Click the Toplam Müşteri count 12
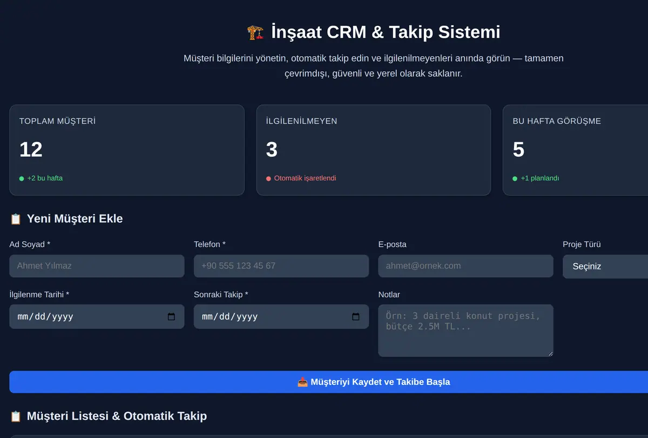 (31, 150)
